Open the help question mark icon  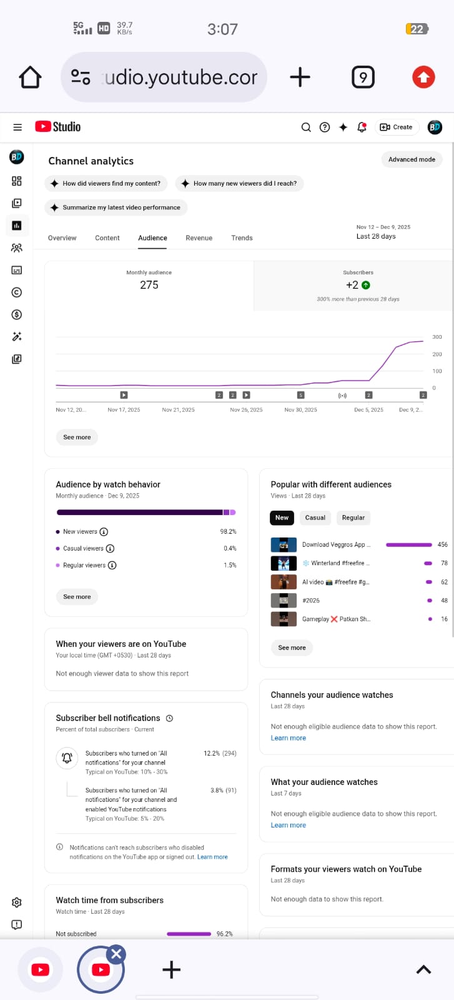coord(325,127)
